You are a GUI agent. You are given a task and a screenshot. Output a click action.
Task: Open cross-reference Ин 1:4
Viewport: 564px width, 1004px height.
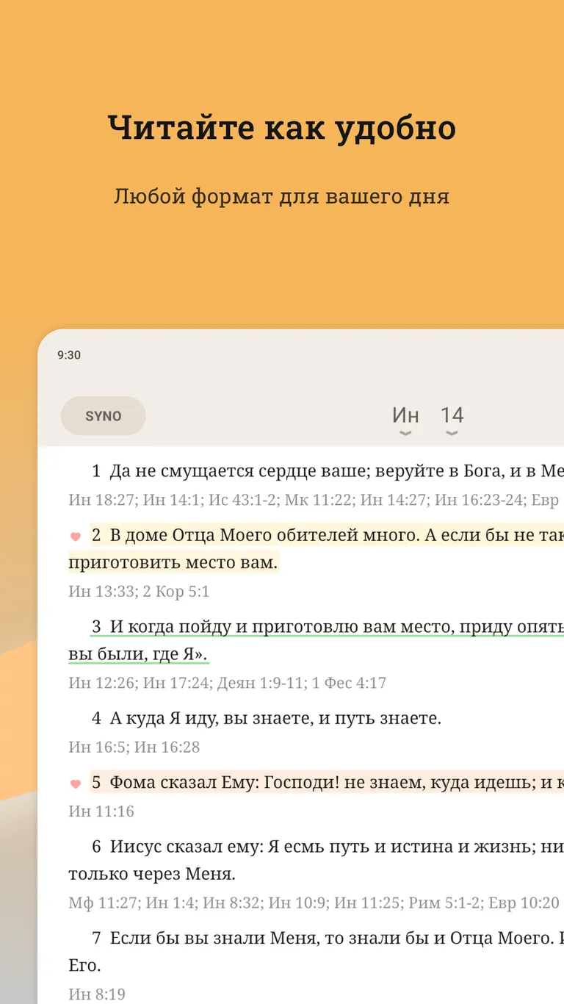tap(170, 903)
